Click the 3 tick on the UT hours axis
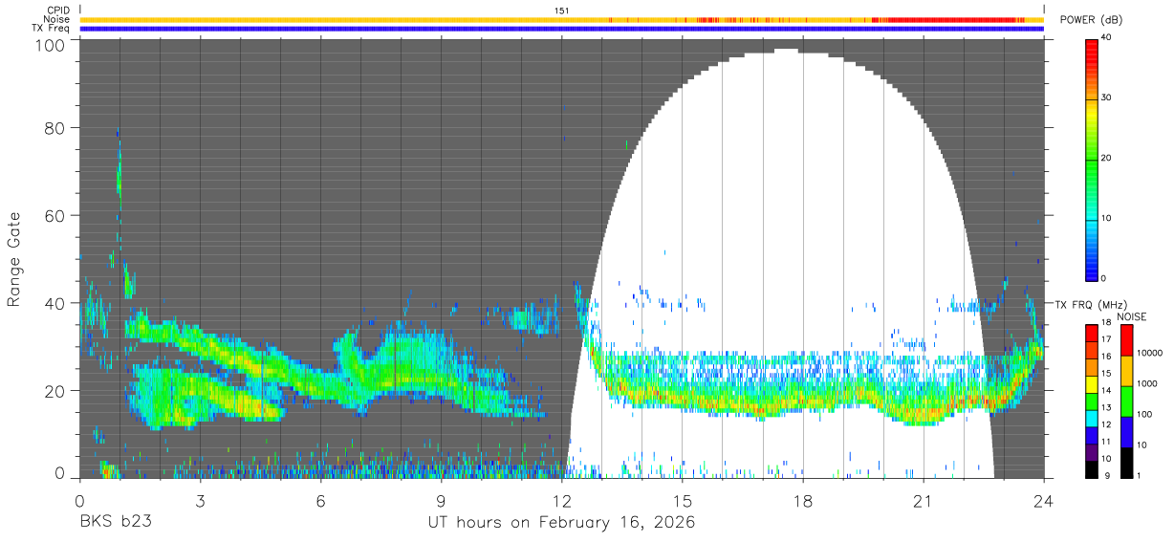 [200, 500]
